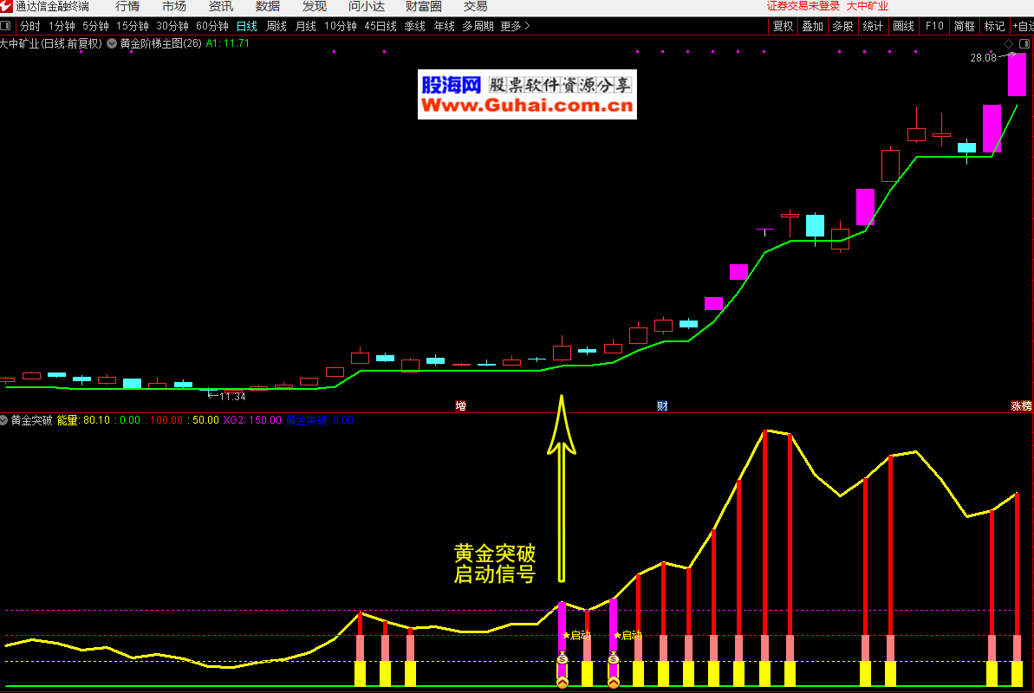Viewport: 1034px width, 693px height.
Task: Open the 行情 menu
Action: point(127,6)
